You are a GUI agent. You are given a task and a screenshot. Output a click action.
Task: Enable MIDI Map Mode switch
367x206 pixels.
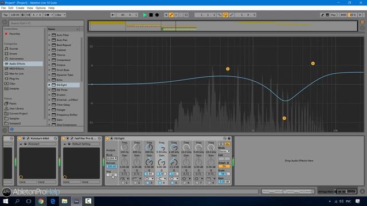[x=343, y=15]
